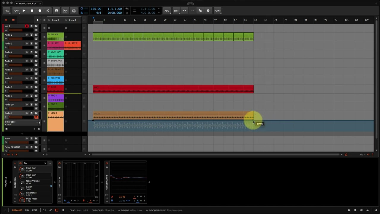
Task: Click the global record button
Action: pos(40,11)
